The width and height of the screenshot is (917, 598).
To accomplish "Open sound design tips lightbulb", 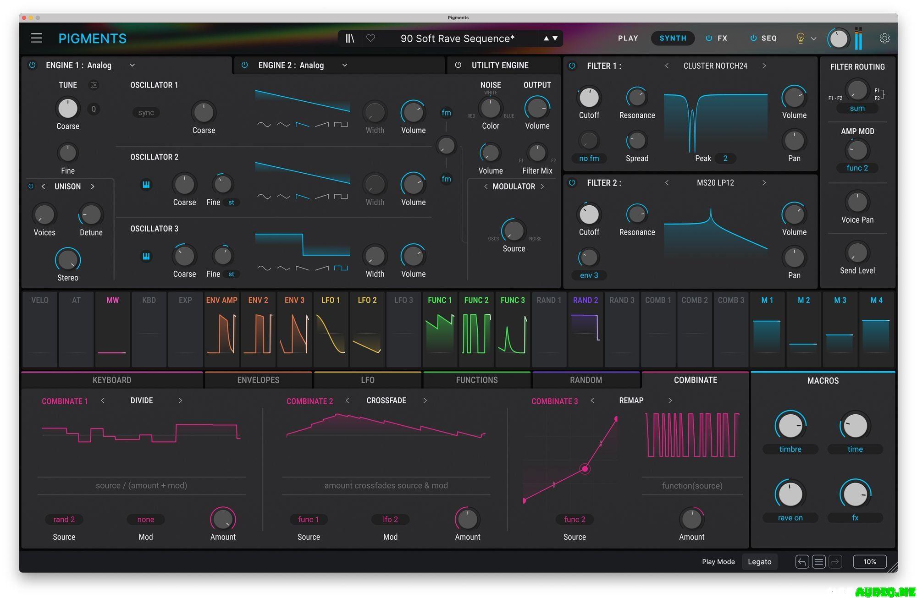I will click(801, 38).
